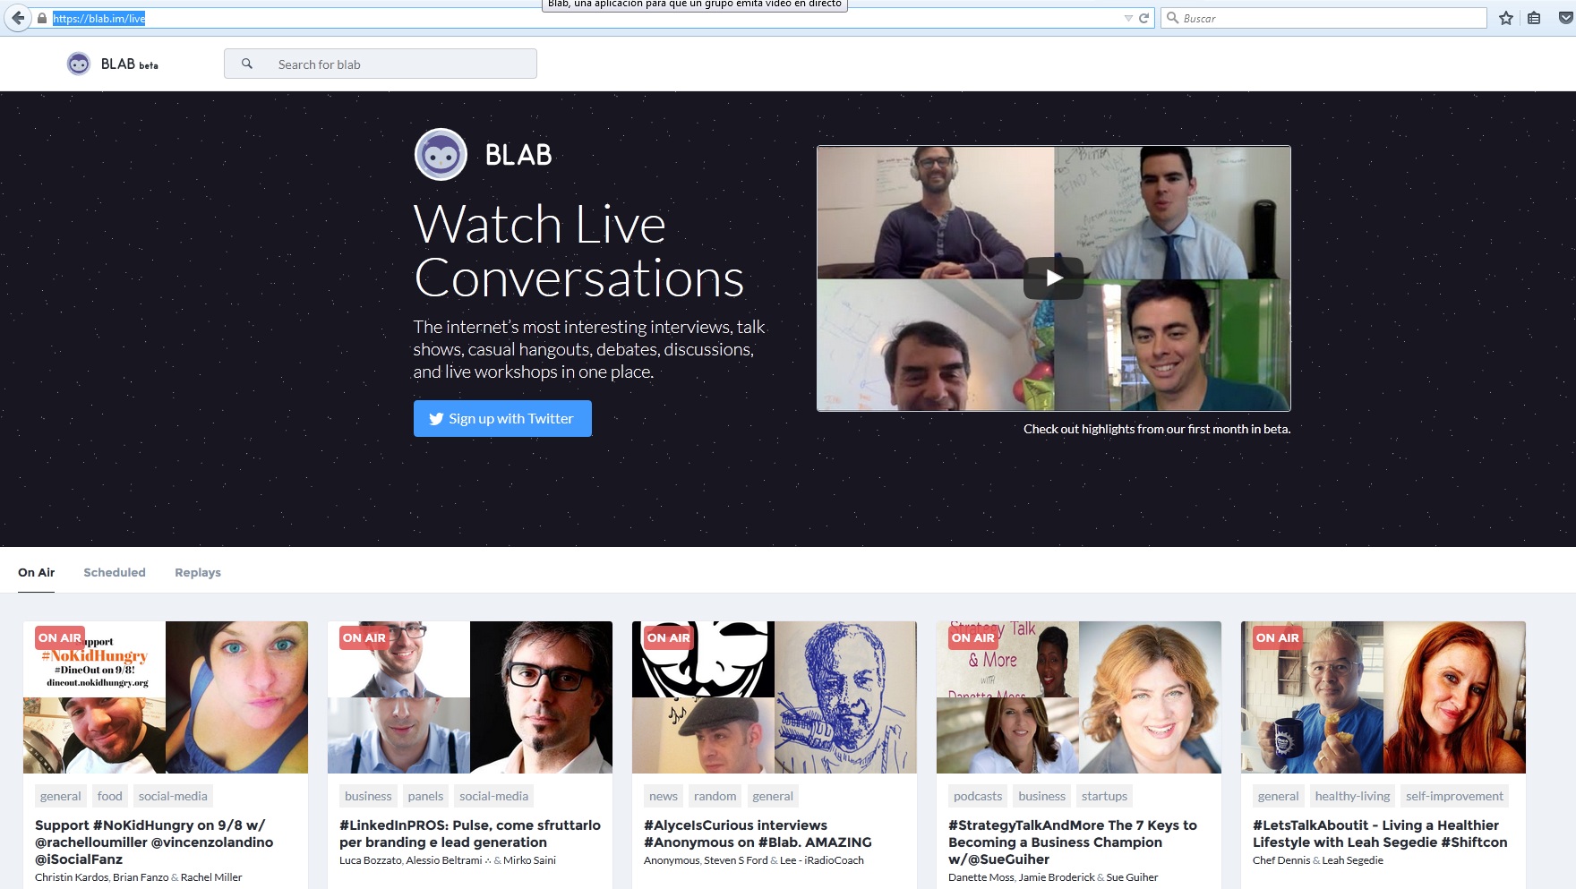This screenshot has height=889, width=1576.
Task: Click the browser back arrow button
Action: 18,18
